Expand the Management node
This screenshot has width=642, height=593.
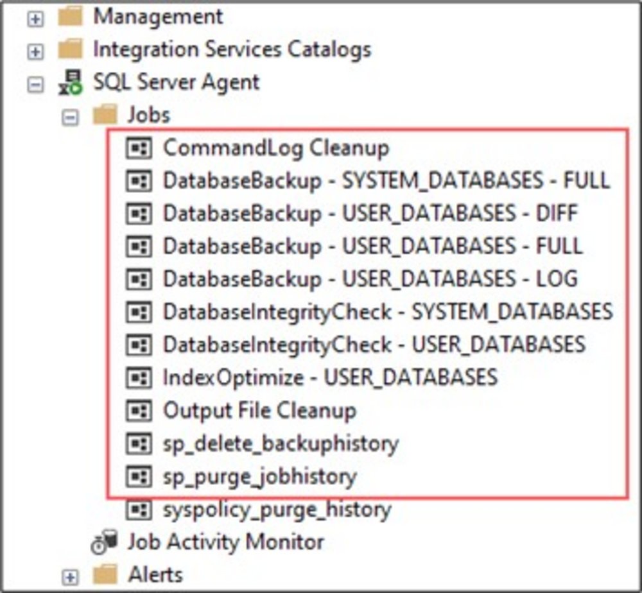(36, 18)
